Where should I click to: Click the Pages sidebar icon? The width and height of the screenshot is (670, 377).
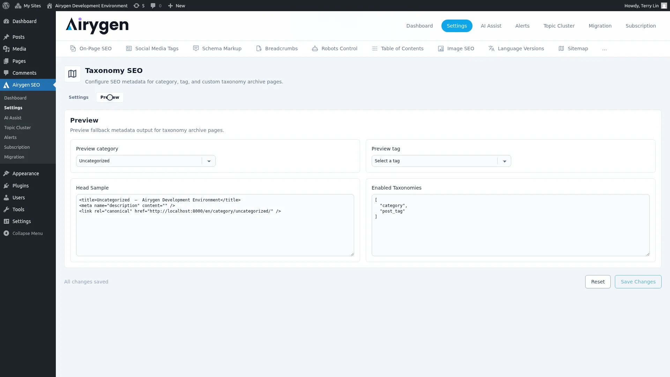tap(6, 61)
